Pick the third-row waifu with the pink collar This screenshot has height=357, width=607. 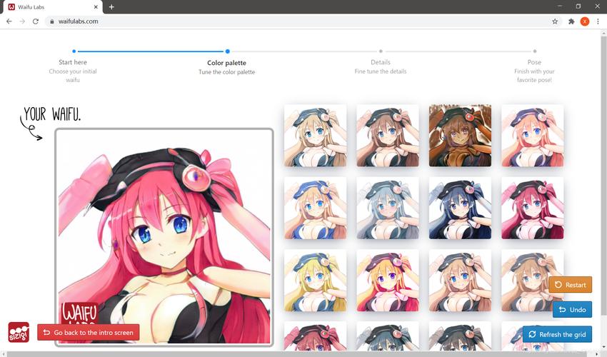pyautogui.click(x=460, y=281)
